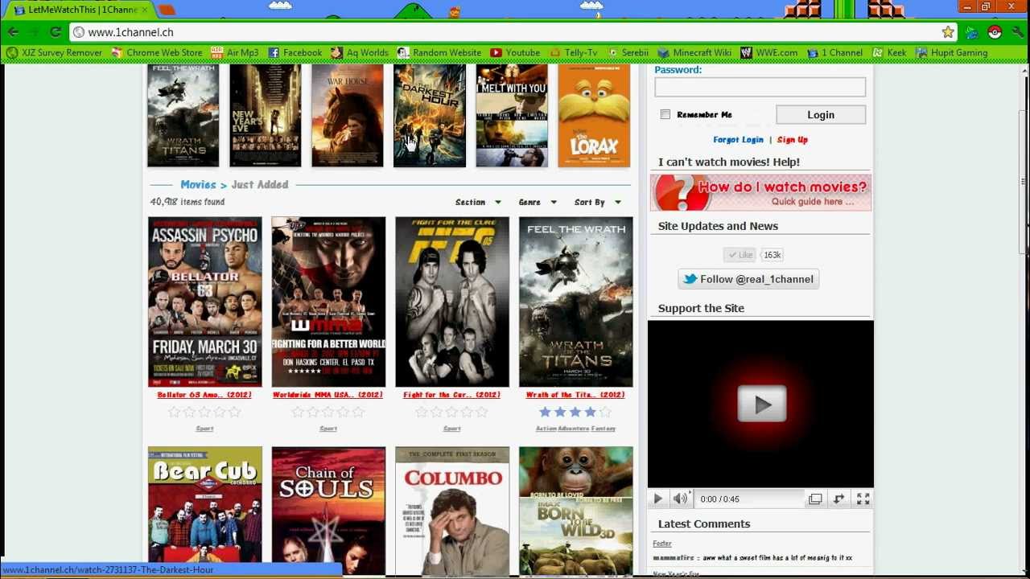Open Wrath of the Titans title link
This screenshot has height=579, width=1030.
click(x=575, y=395)
